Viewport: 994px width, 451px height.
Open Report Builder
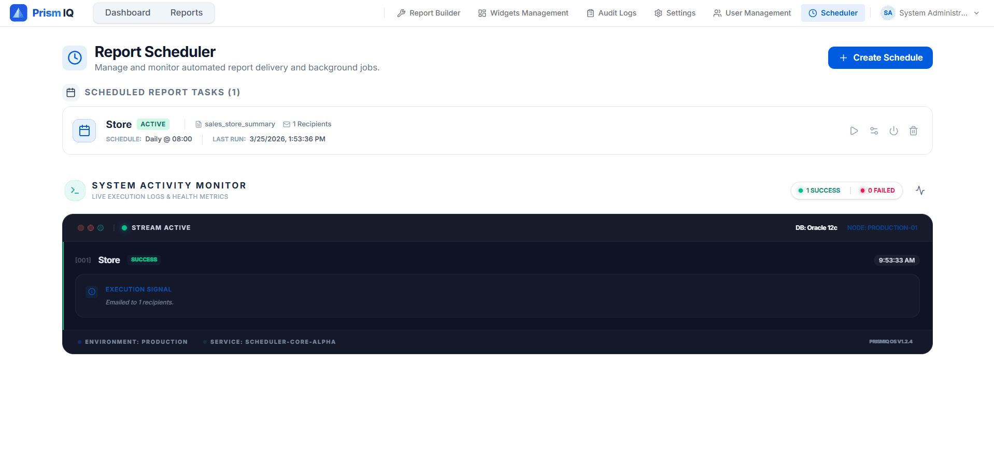429,13
